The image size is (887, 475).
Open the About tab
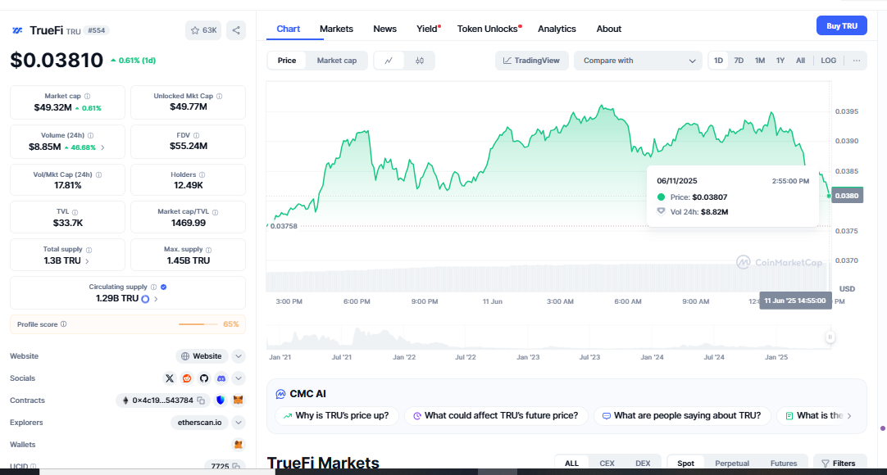pos(608,29)
